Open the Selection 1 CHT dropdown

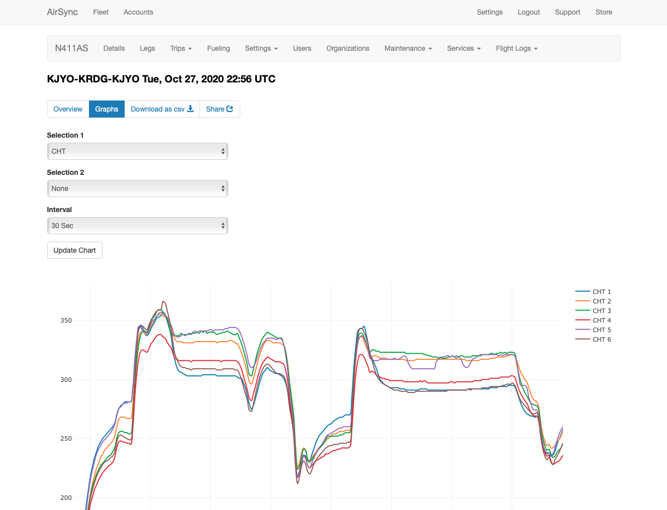pyautogui.click(x=137, y=151)
